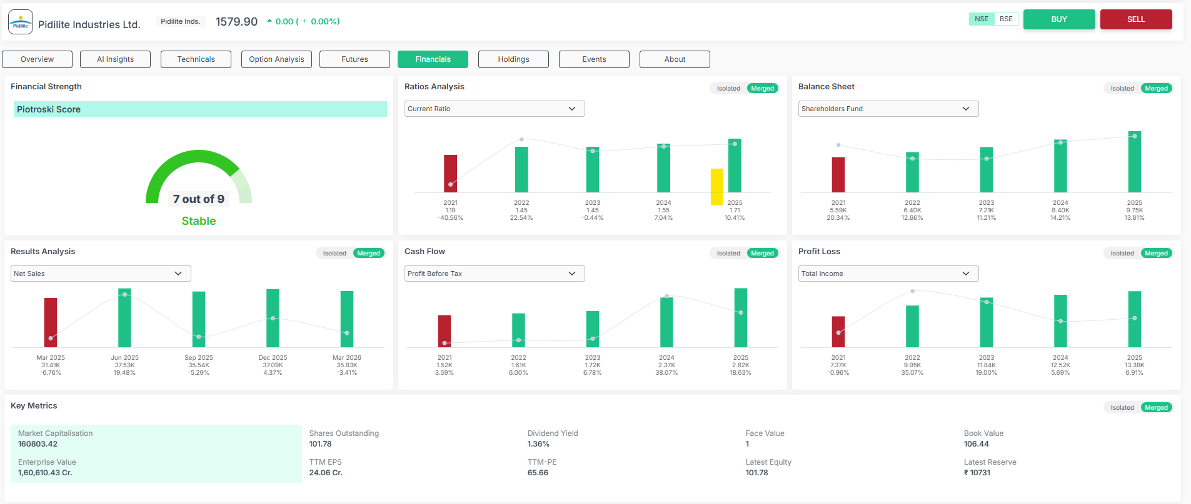1191x504 pixels.
Task: Set Balance Sheet view to Isolated
Action: (1122, 89)
